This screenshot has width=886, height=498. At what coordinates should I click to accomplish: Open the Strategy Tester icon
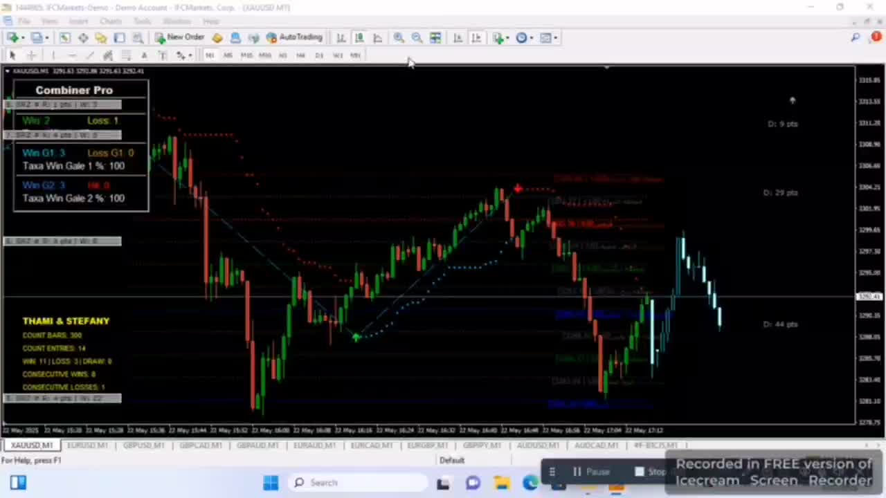(x=138, y=37)
